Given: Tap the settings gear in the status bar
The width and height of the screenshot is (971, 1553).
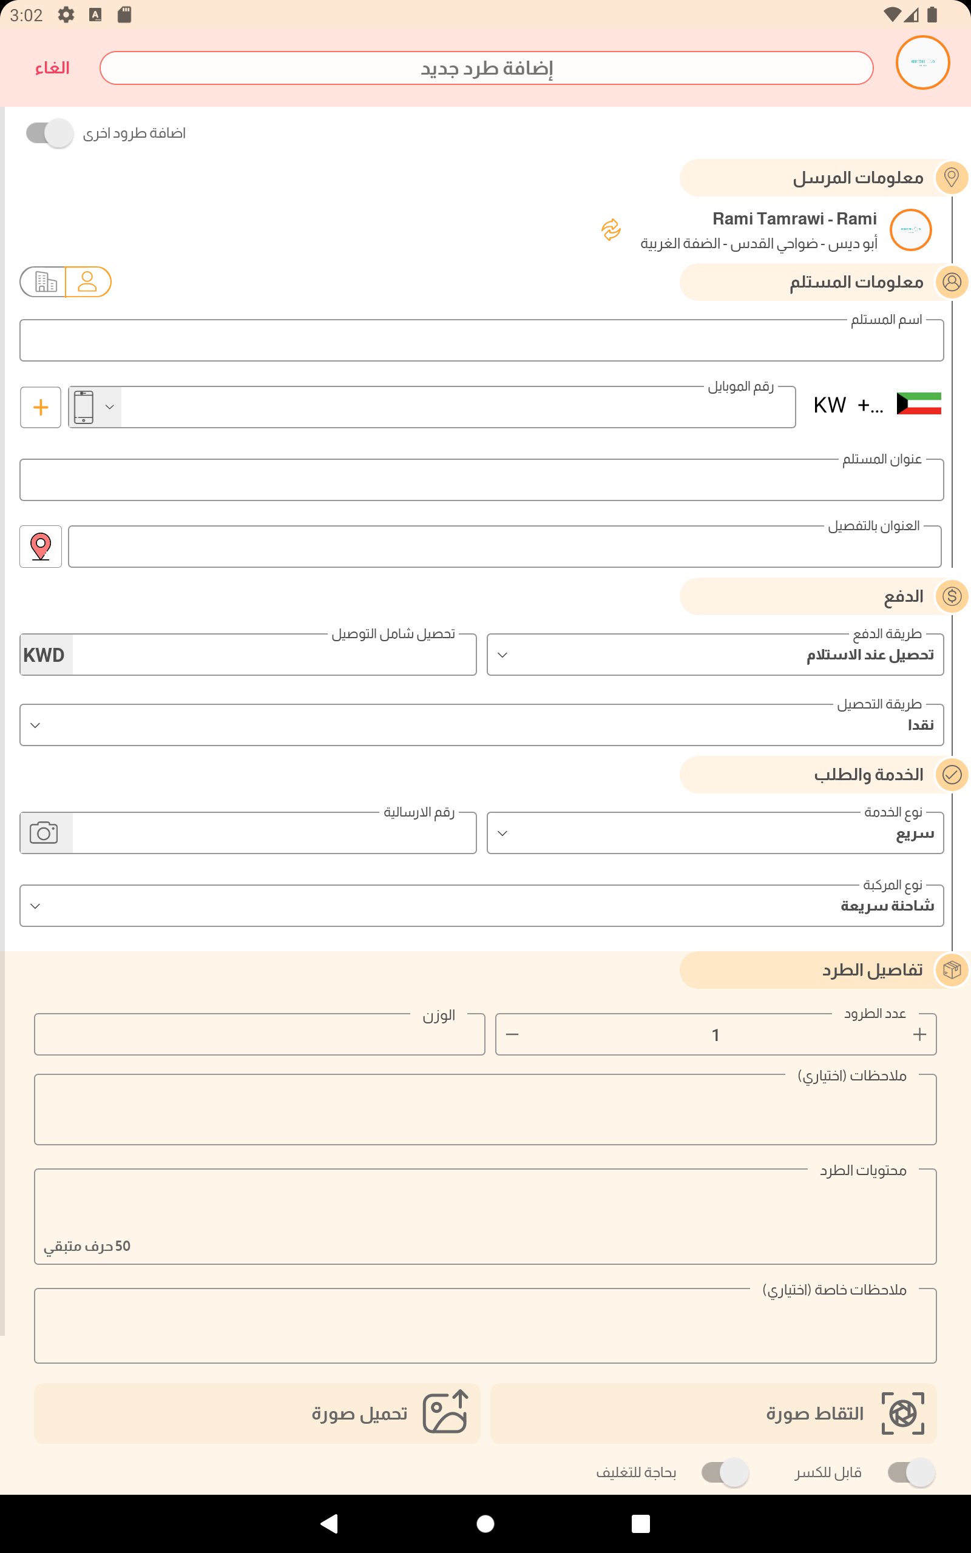Looking at the screenshot, I should (x=66, y=15).
